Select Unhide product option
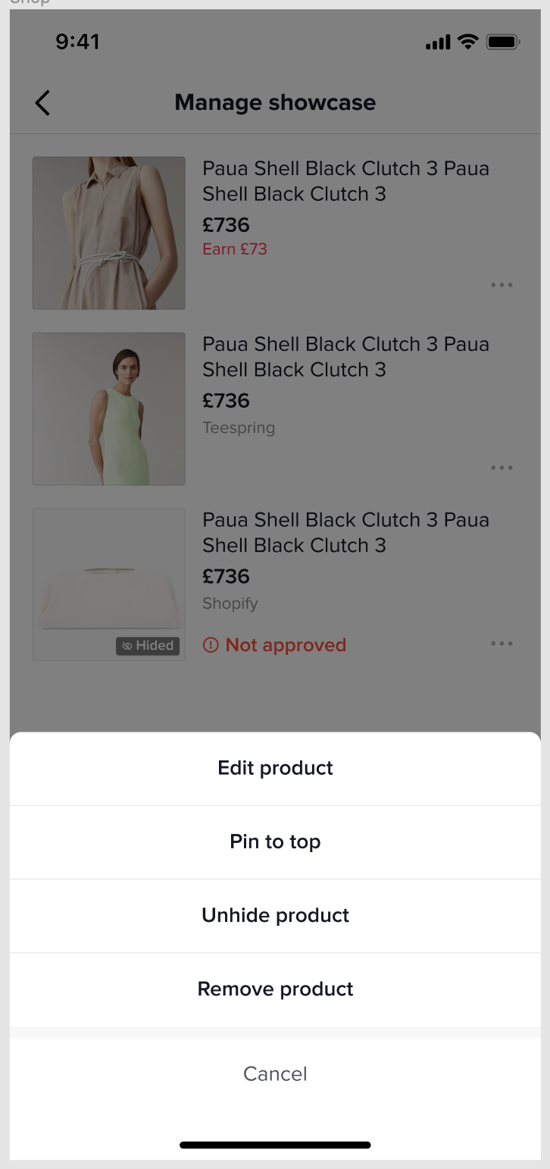The image size is (550, 1169). [275, 915]
